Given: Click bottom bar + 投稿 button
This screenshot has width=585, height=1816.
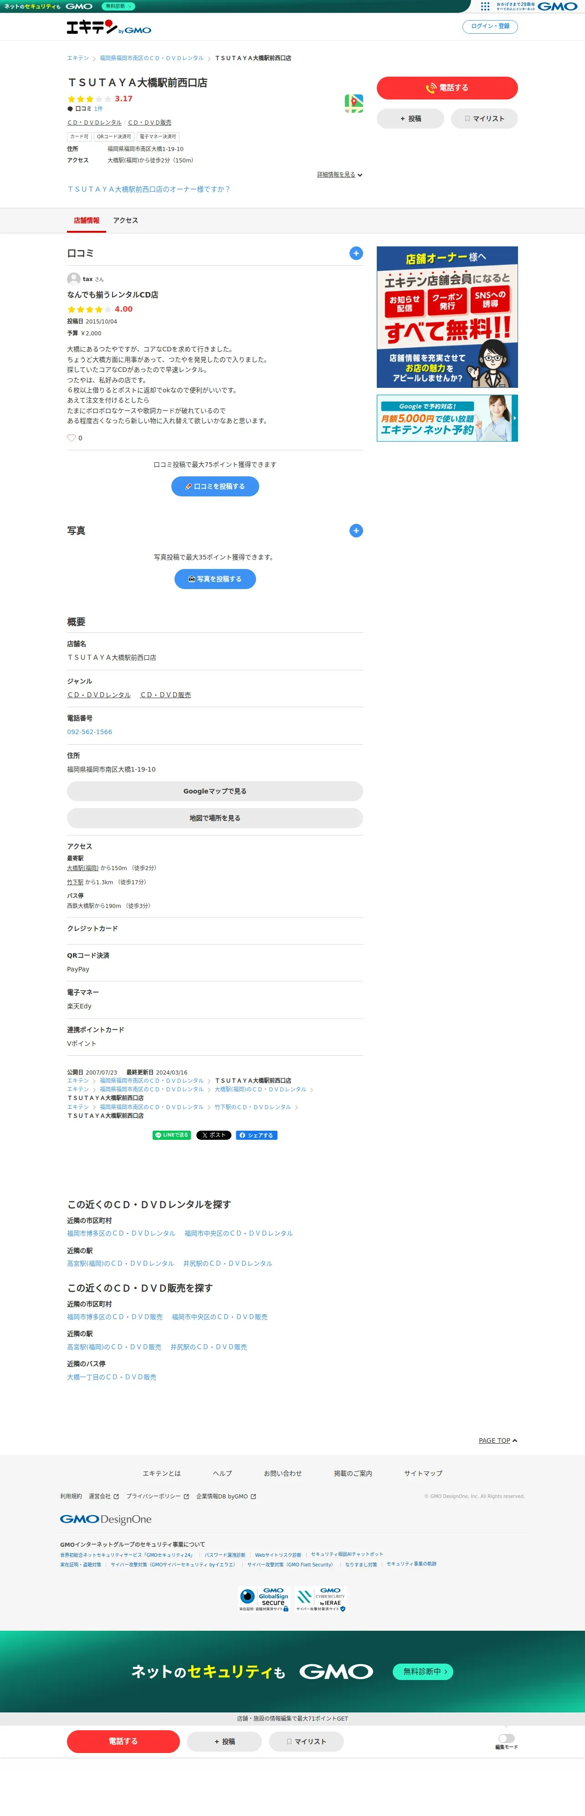Looking at the screenshot, I should (x=225, y=1741).
